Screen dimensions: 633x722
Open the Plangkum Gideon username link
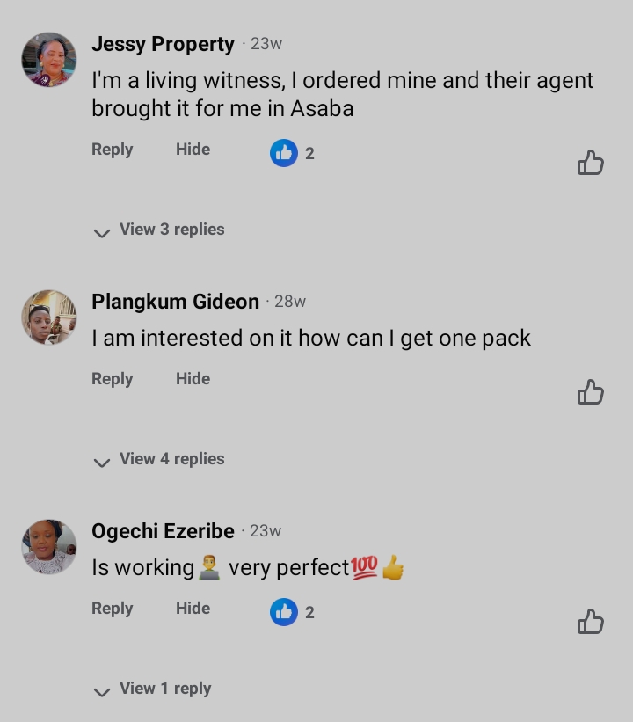tap(175, 302)
